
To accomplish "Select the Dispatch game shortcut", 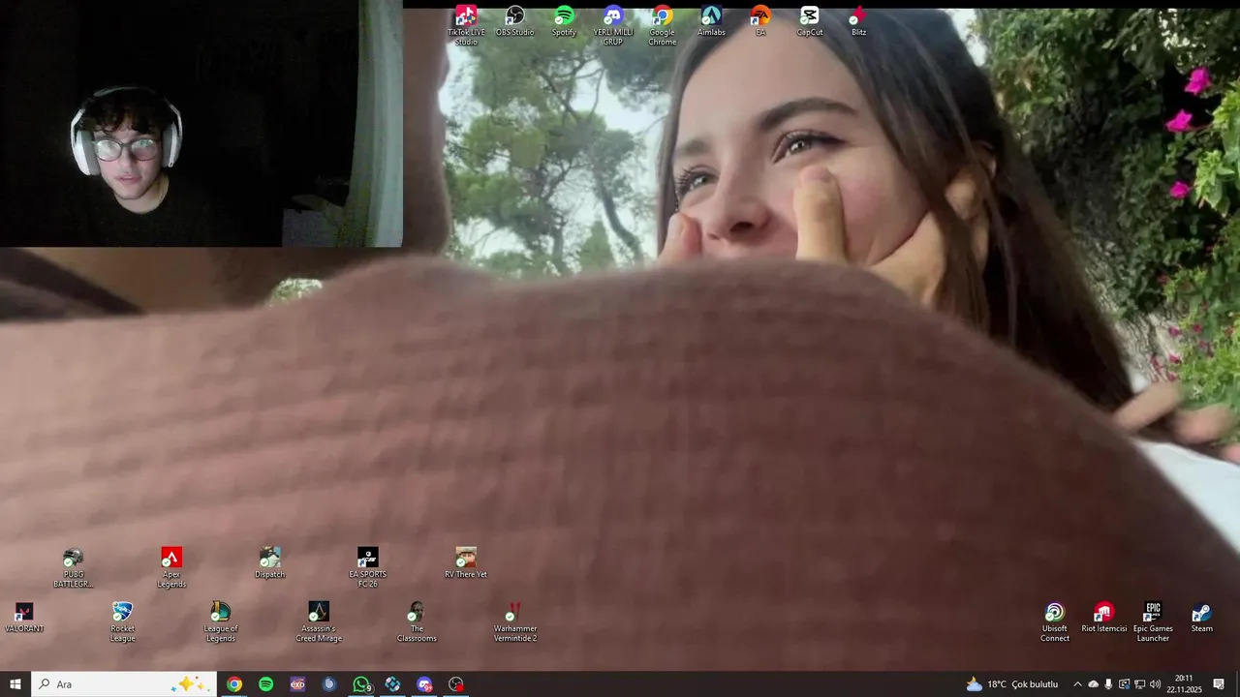I will point(270,563).
